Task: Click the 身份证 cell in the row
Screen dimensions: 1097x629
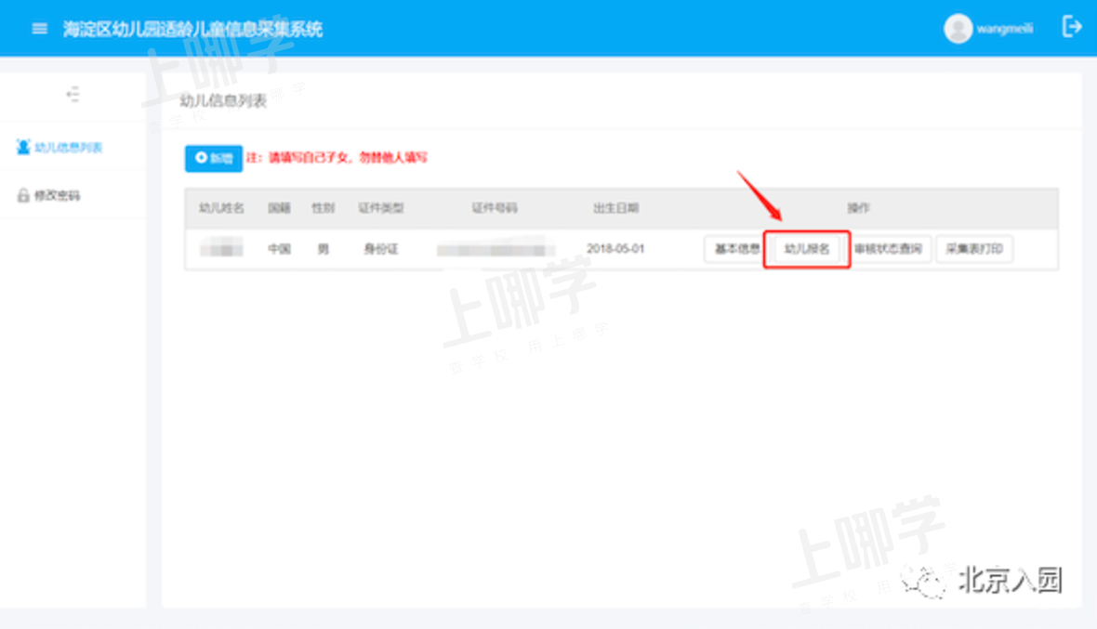Action: point(380,249)
